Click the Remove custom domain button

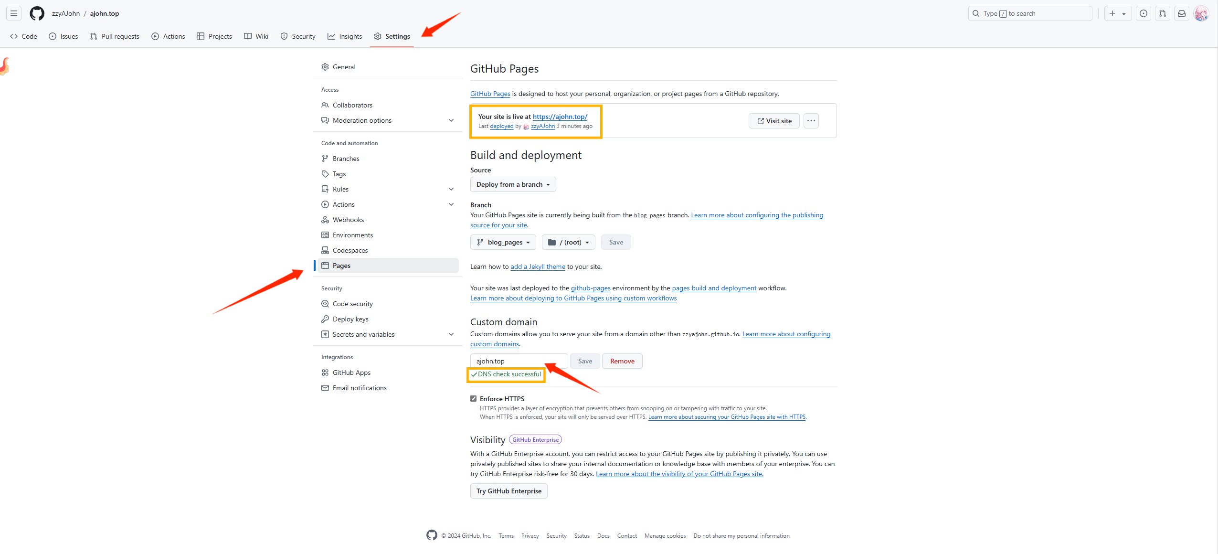pyautogui.click(x=622, y=361)
